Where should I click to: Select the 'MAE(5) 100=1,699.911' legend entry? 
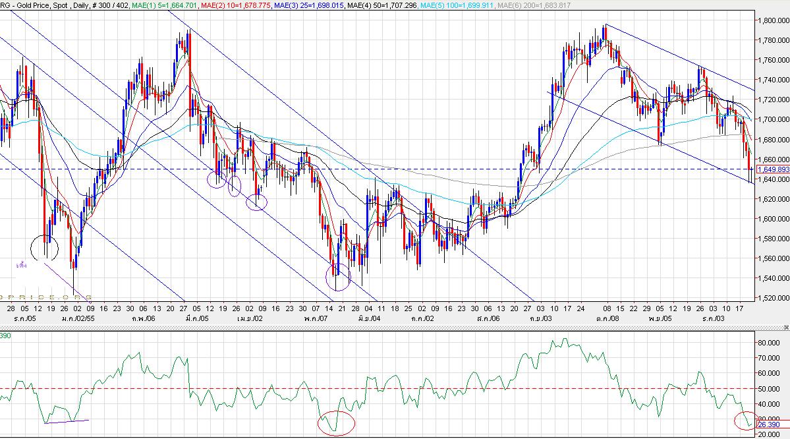(457, 5)
